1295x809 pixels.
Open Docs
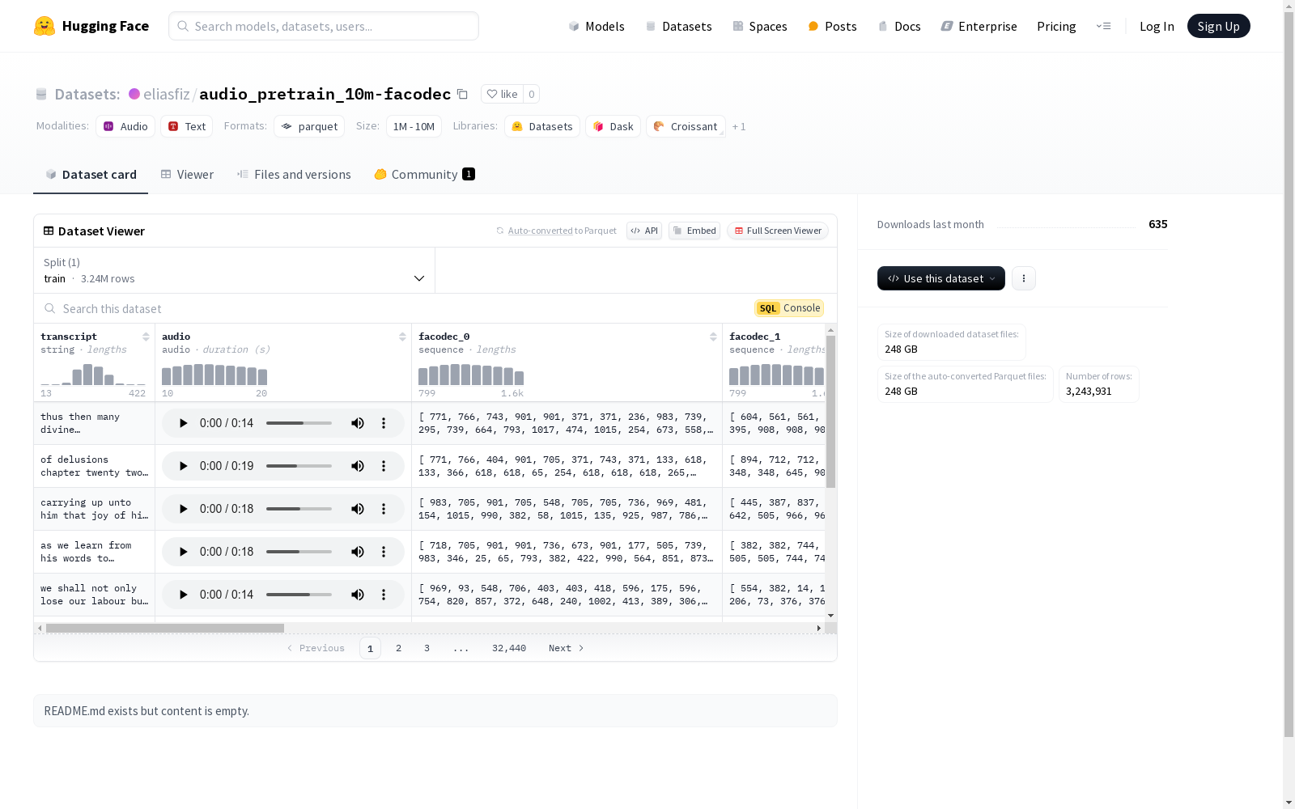tap(899, 26)
